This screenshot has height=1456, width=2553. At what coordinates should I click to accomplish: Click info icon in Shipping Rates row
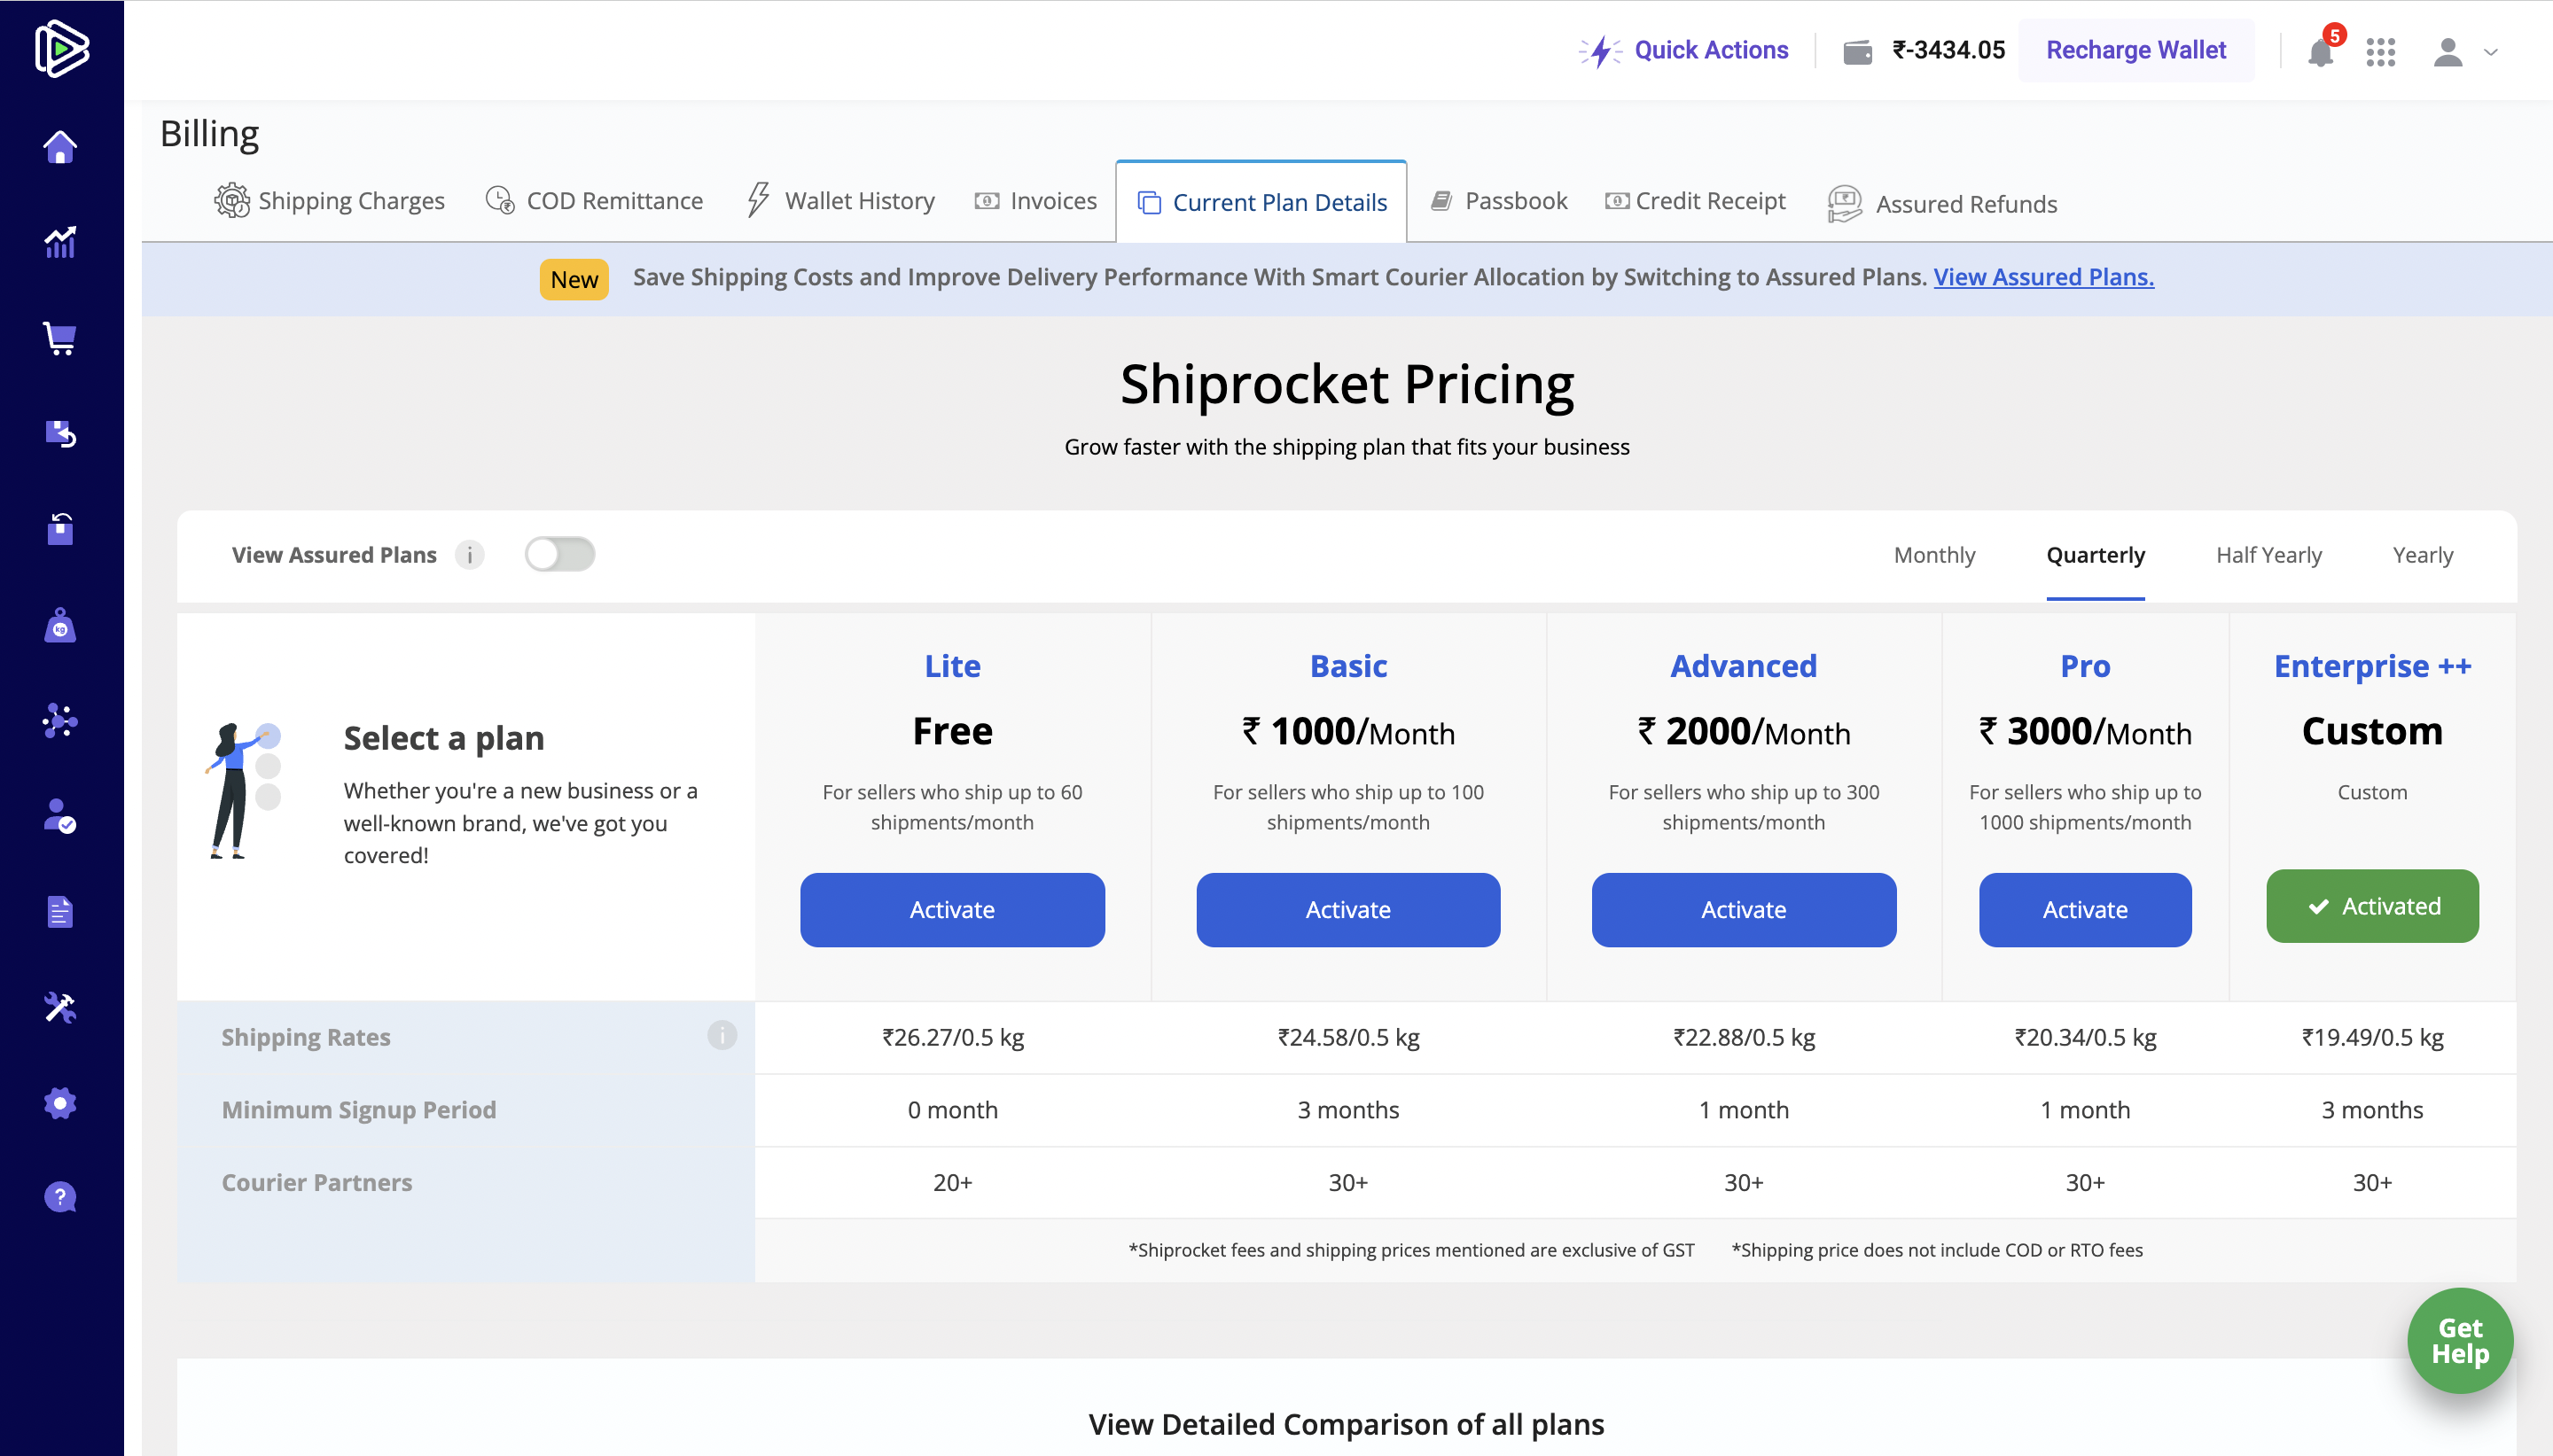click(721, 1036)
